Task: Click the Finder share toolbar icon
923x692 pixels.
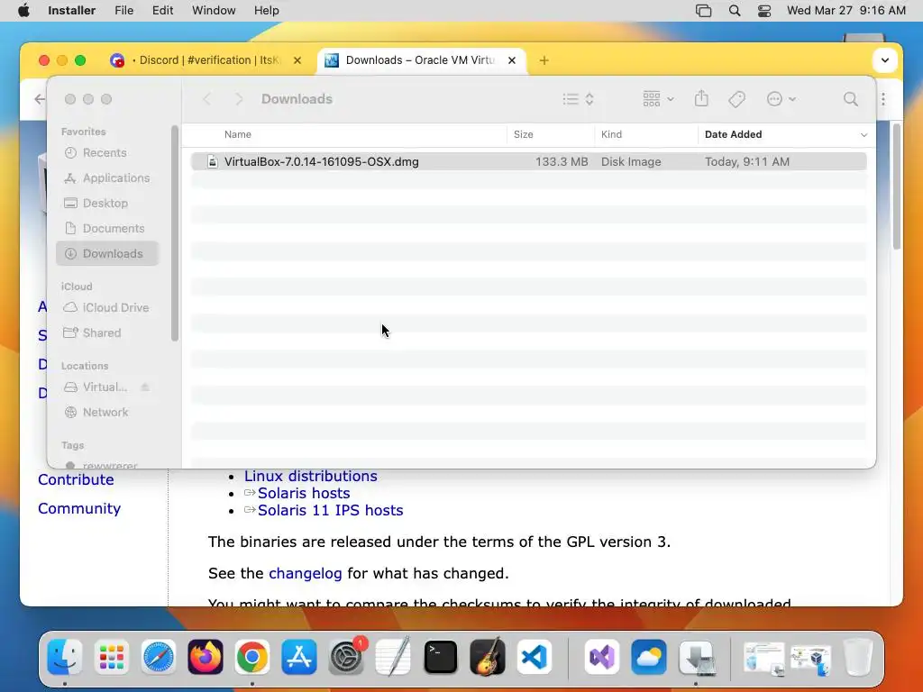Action: [x=701, y=99]
